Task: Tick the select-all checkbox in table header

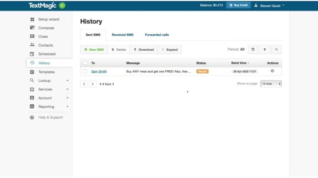Action: 85,63
